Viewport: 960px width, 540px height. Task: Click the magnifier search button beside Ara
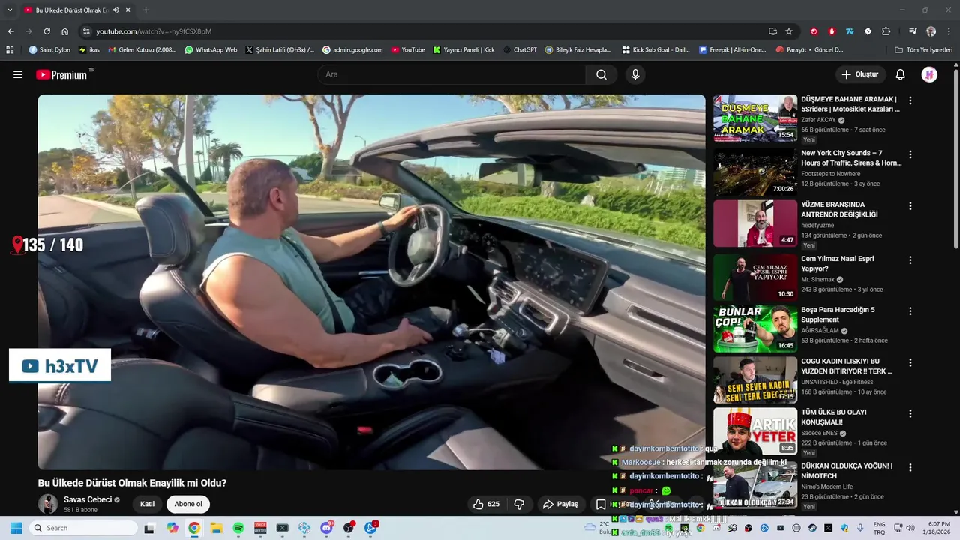[601, 74]
